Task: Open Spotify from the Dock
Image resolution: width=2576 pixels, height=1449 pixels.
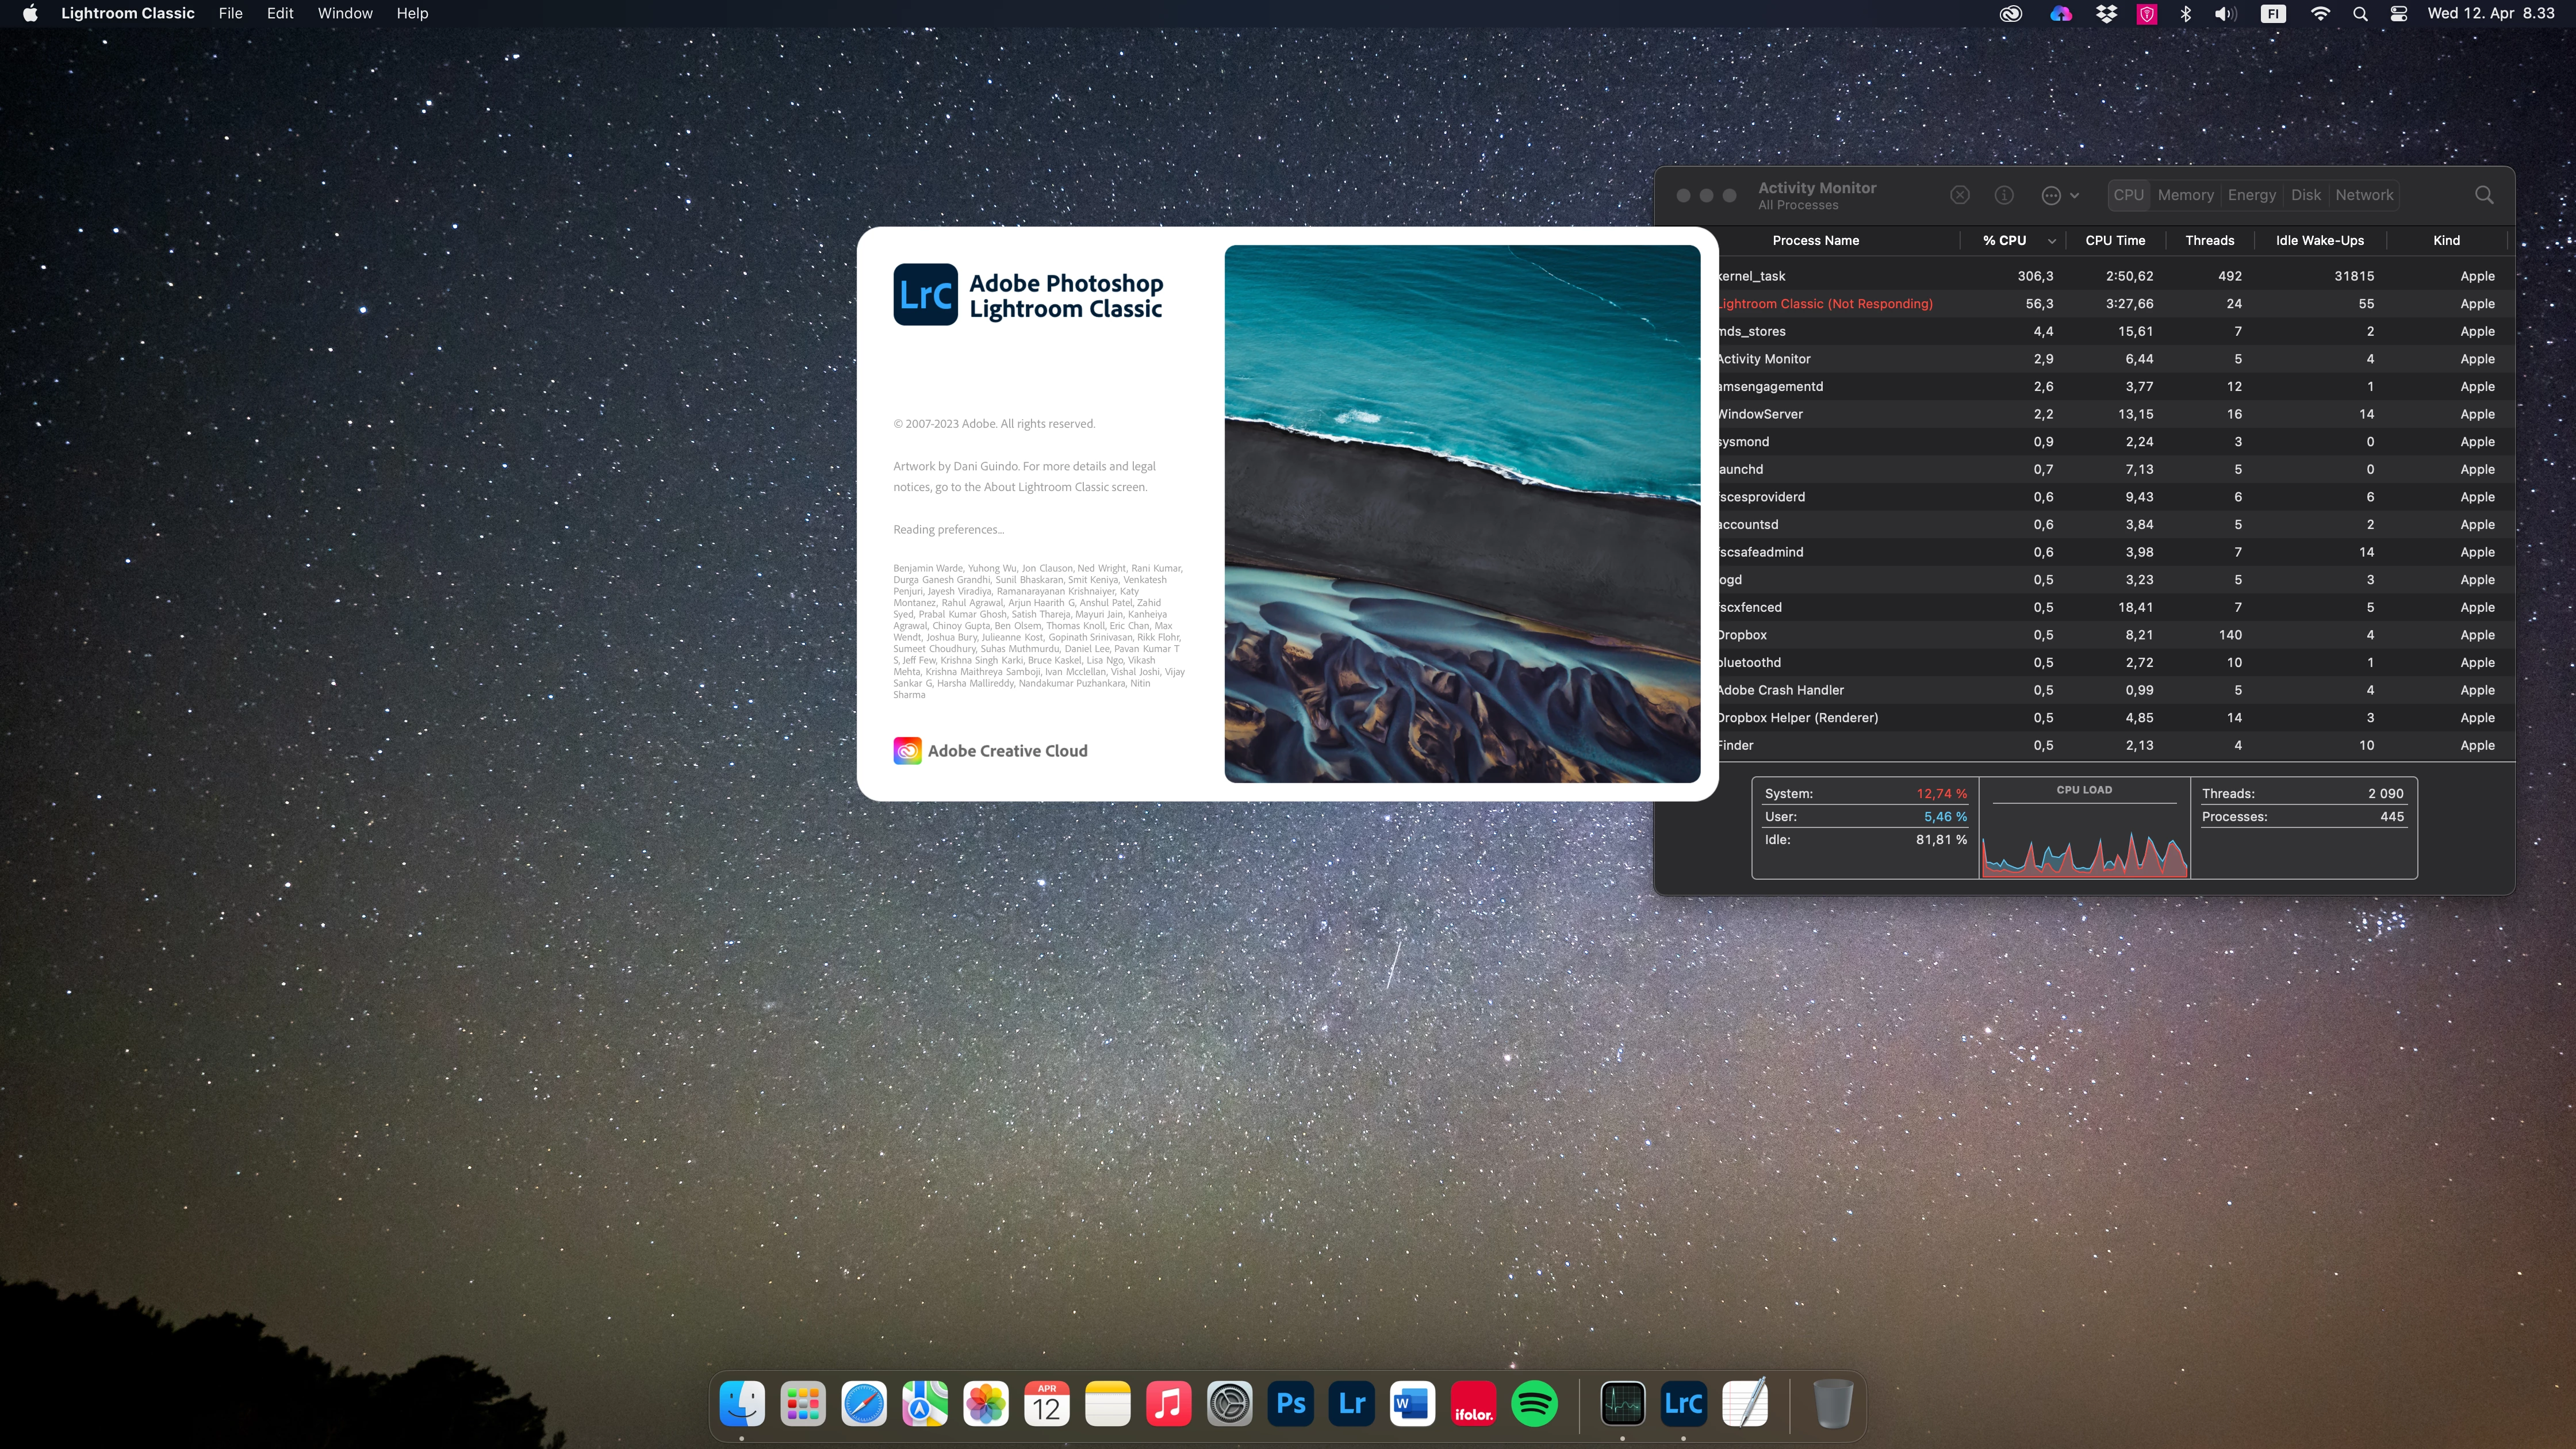Action: pos(1534,1404)
